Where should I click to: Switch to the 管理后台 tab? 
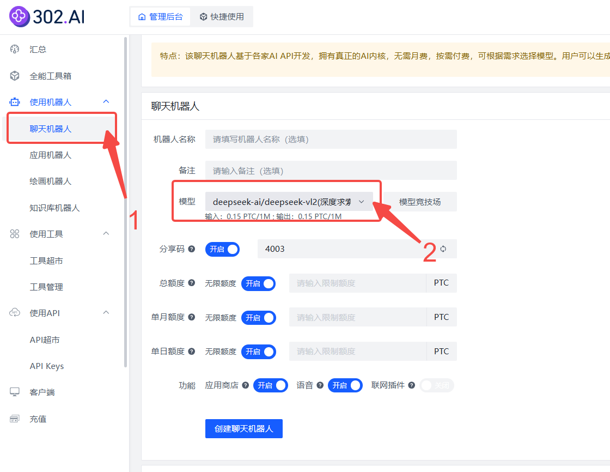click(x=160, y=16)
